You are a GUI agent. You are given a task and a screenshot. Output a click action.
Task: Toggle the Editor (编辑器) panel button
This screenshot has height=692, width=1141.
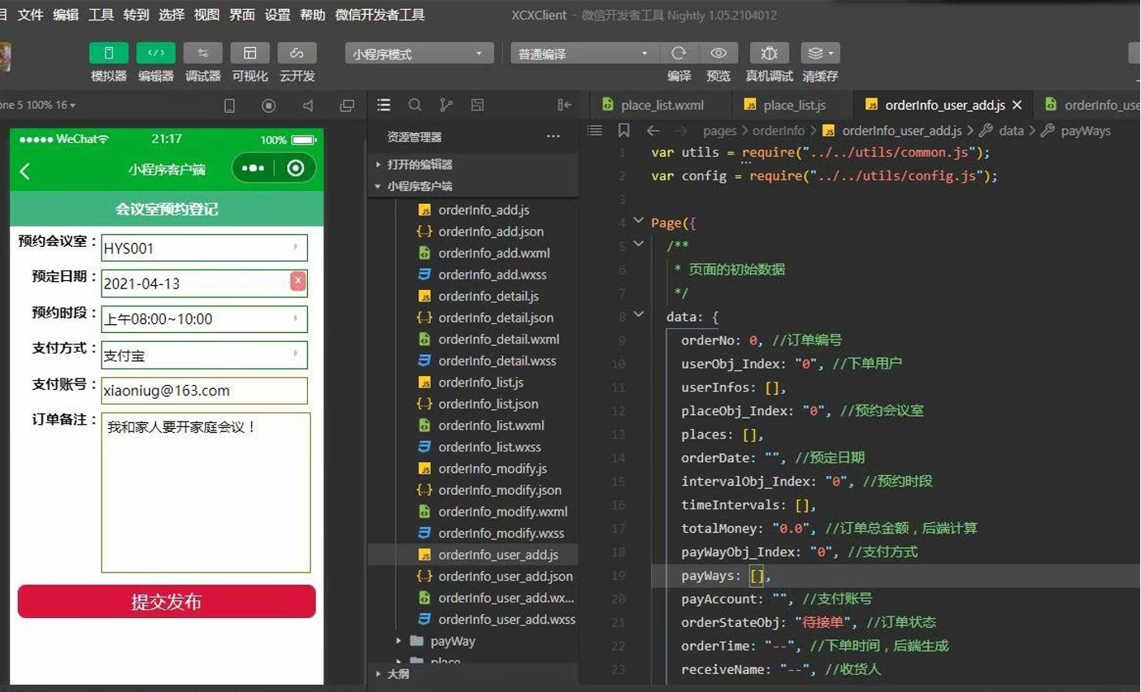(155, 53)
